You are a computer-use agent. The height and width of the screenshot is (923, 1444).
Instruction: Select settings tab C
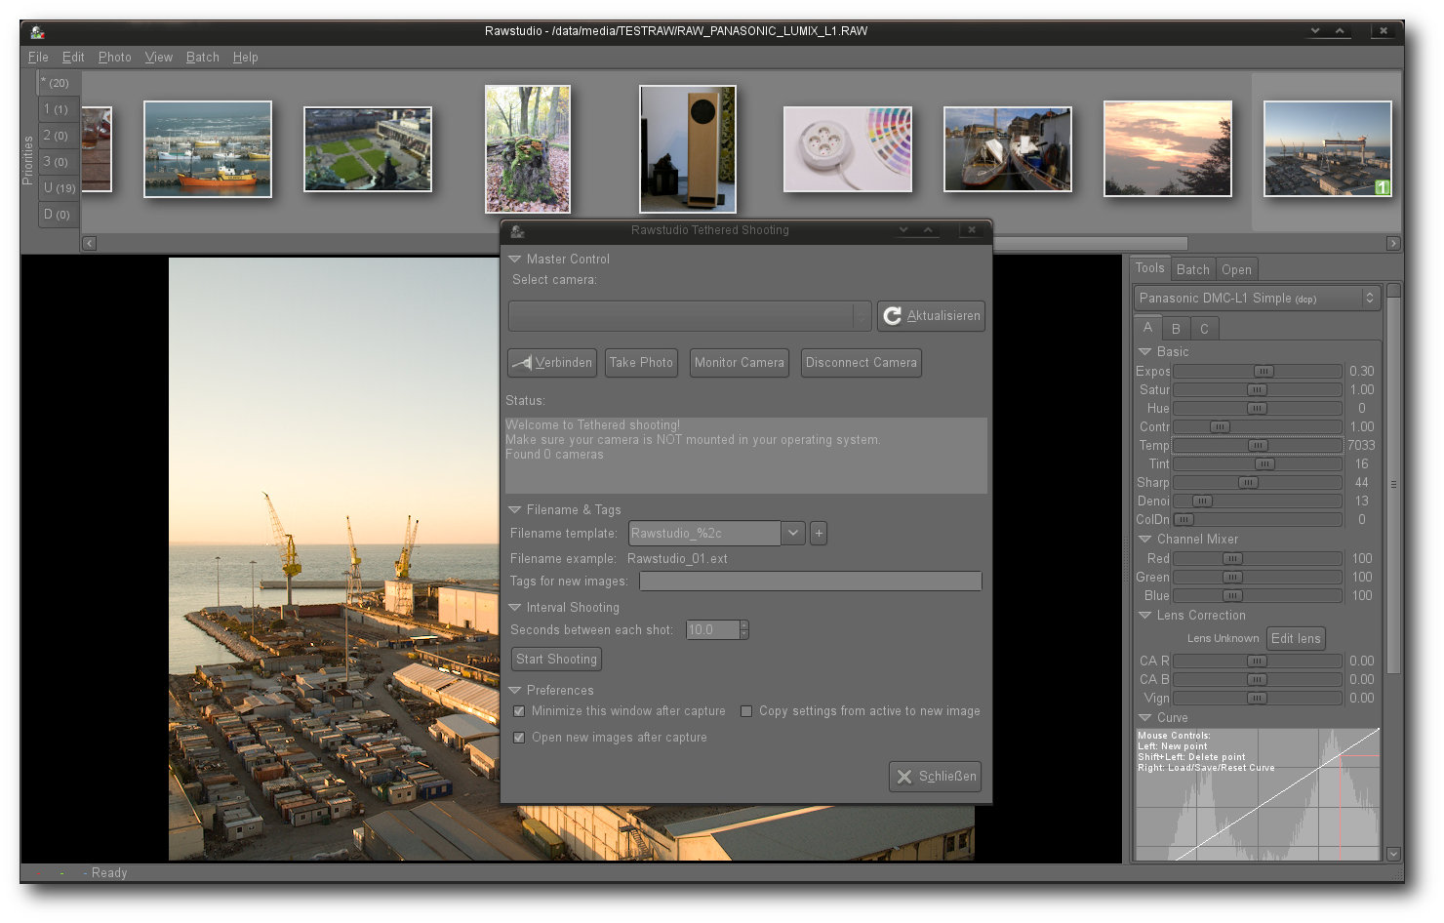pyautogui.click(x=1204, y=329)
